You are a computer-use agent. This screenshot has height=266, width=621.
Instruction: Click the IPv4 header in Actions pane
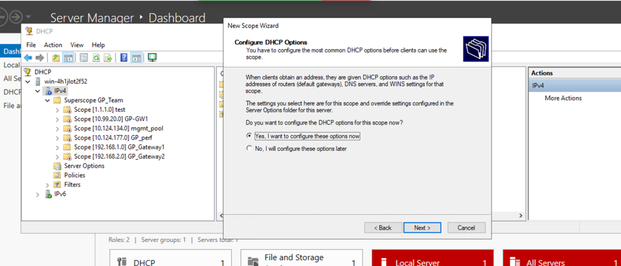click(575, 86)
